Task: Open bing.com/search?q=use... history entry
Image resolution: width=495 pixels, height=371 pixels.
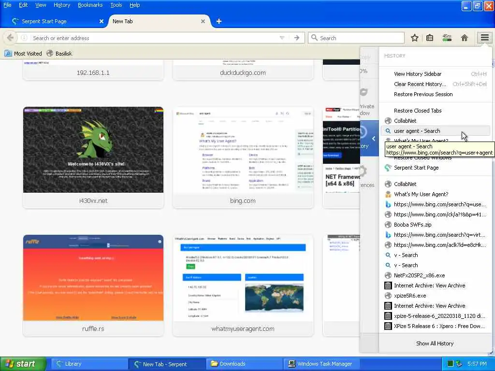Action: click(x=436, y=204)
